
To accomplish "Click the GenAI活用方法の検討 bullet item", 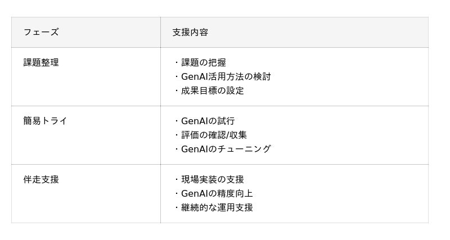I will (226, 76).
